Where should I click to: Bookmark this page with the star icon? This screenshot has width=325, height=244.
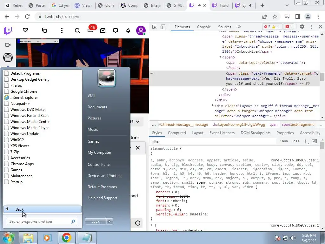click(x=275, y=17)
